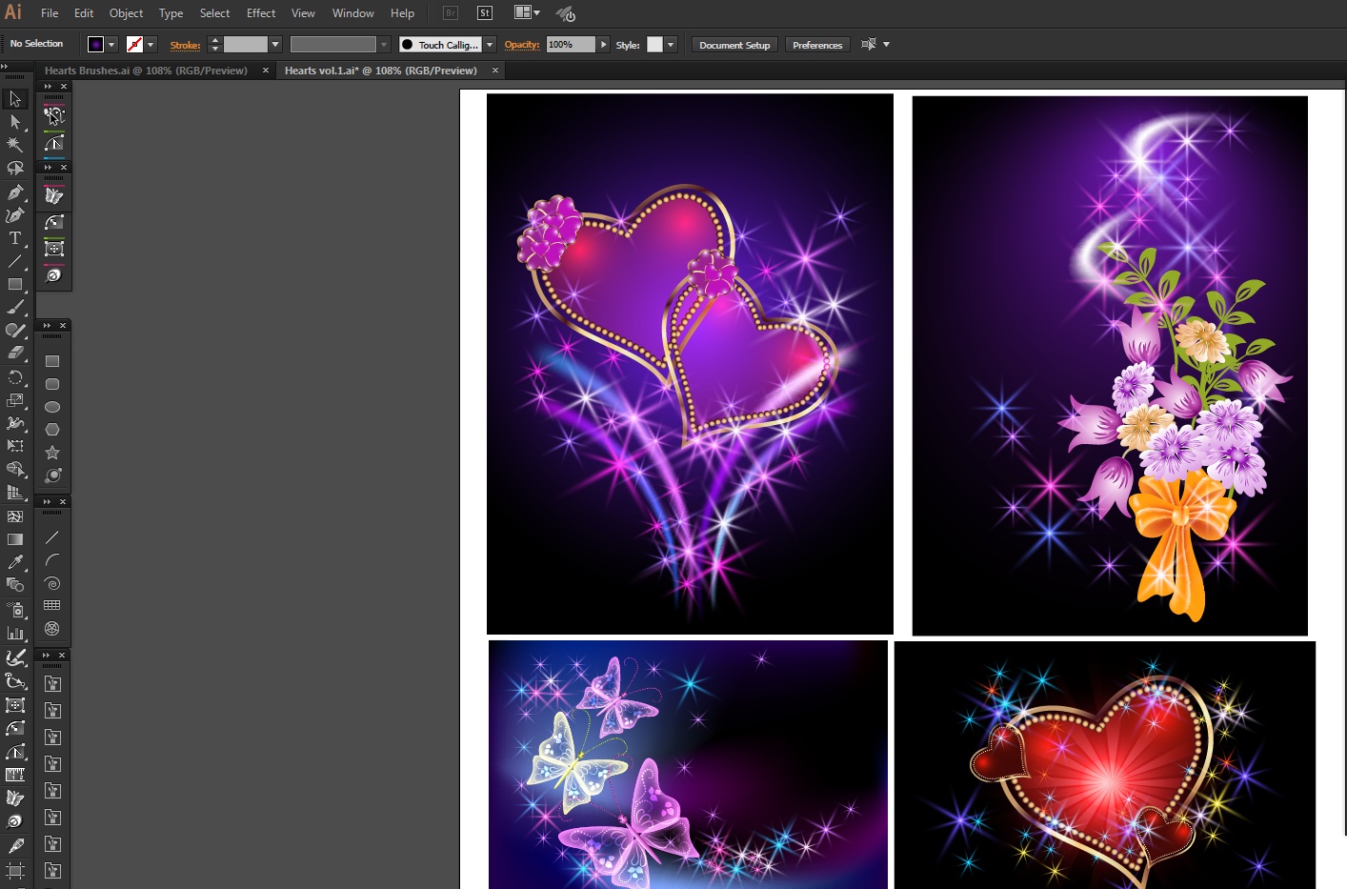Open Adobe Stock via St icon

(x=485, y=13)
